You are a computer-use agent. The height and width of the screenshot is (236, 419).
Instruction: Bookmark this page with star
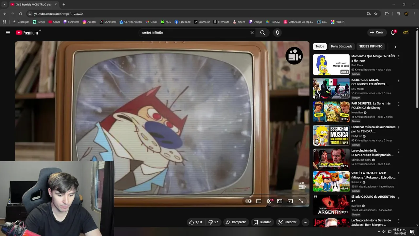tap(376, 14)
